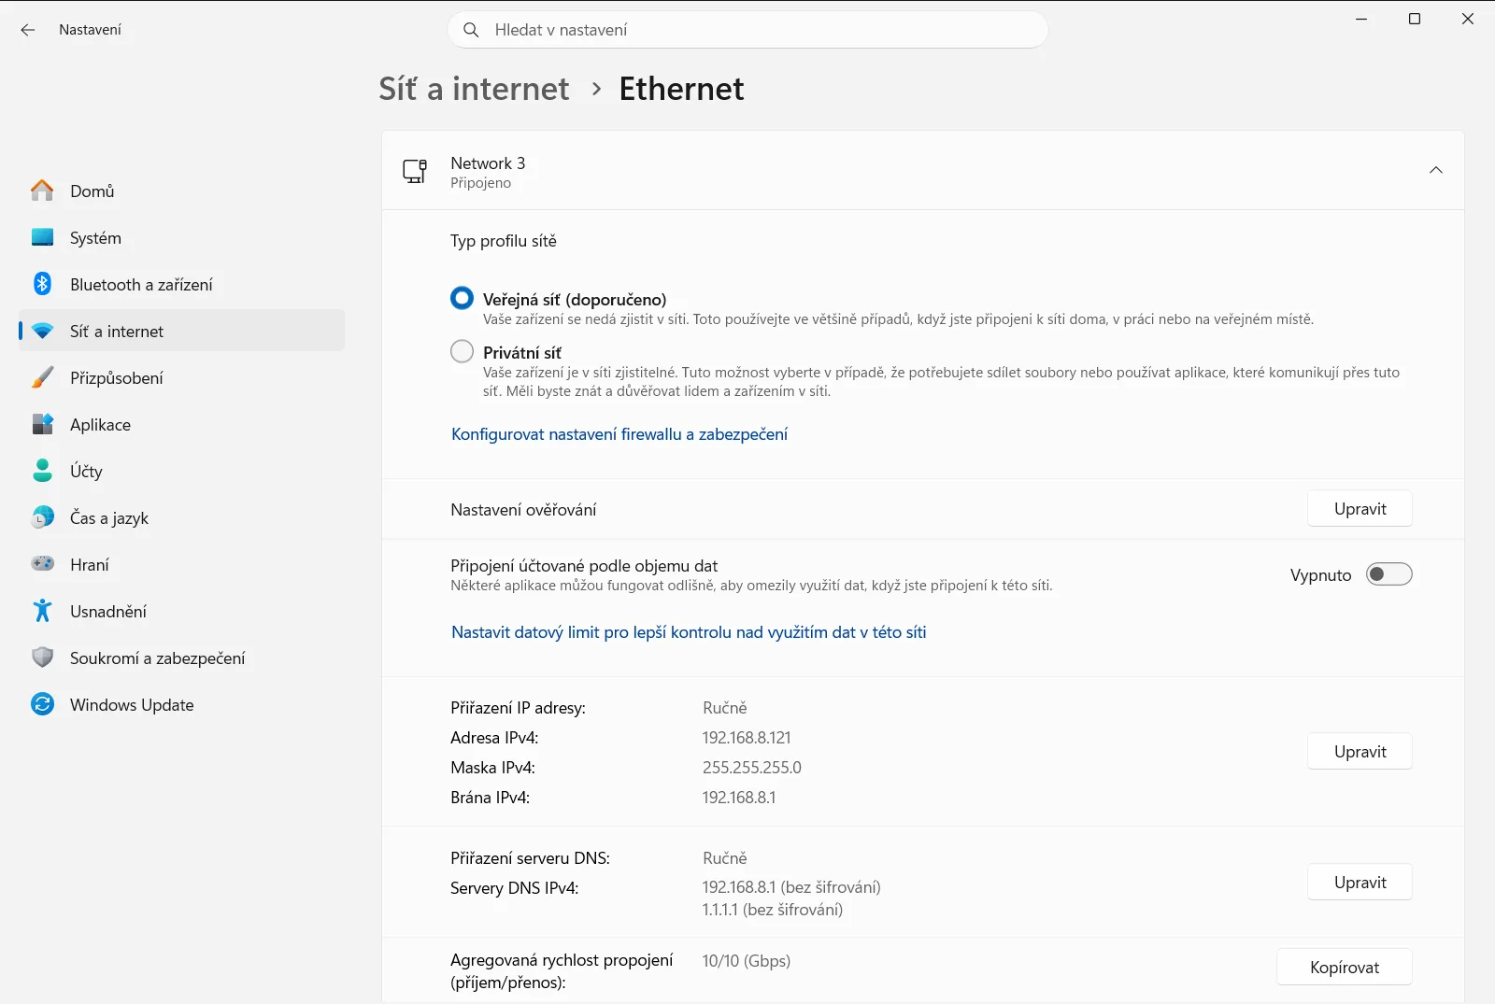The width and height of the screenshot is (1495, 1004).
Task: Open the Hraní settings category
Action: [x=182, y=564]
